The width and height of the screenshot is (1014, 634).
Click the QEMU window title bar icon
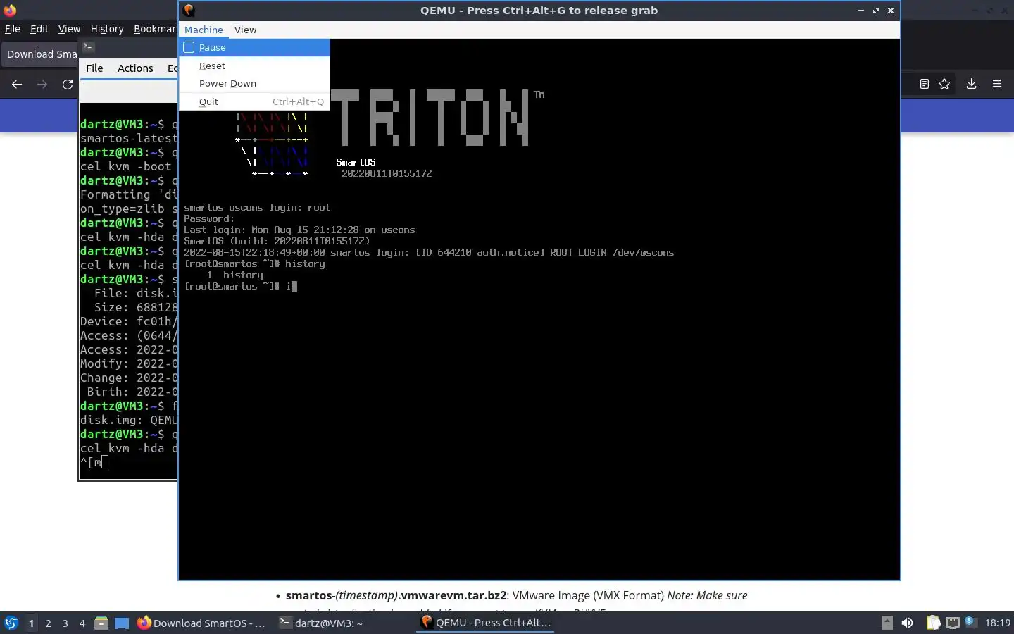[x=189, y=10]
